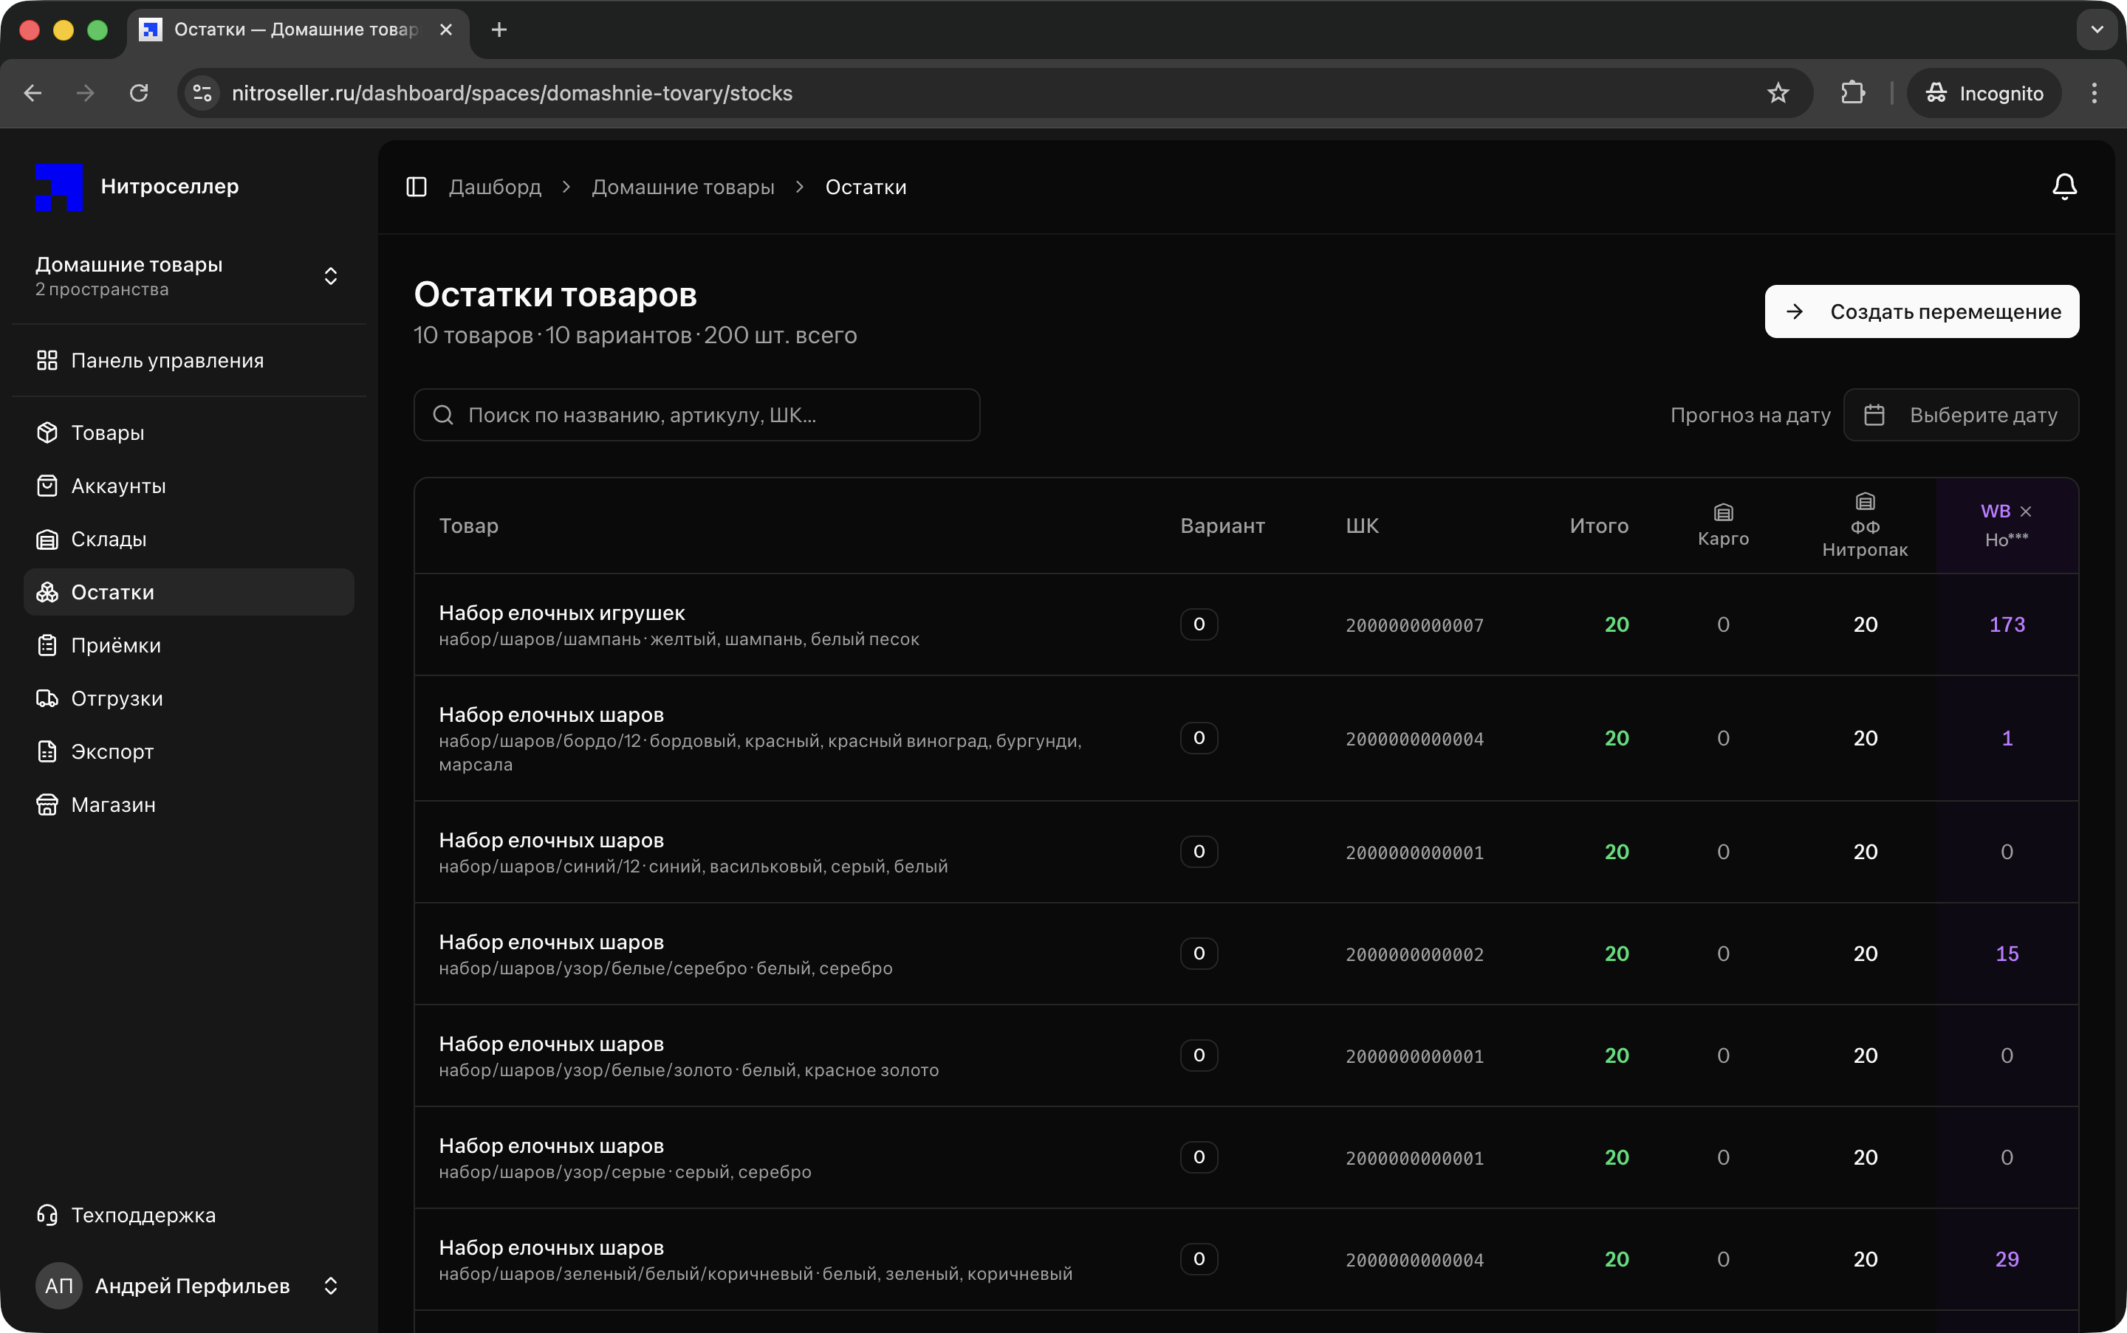Navigate to Дашборд breadcrumb link

495,187
